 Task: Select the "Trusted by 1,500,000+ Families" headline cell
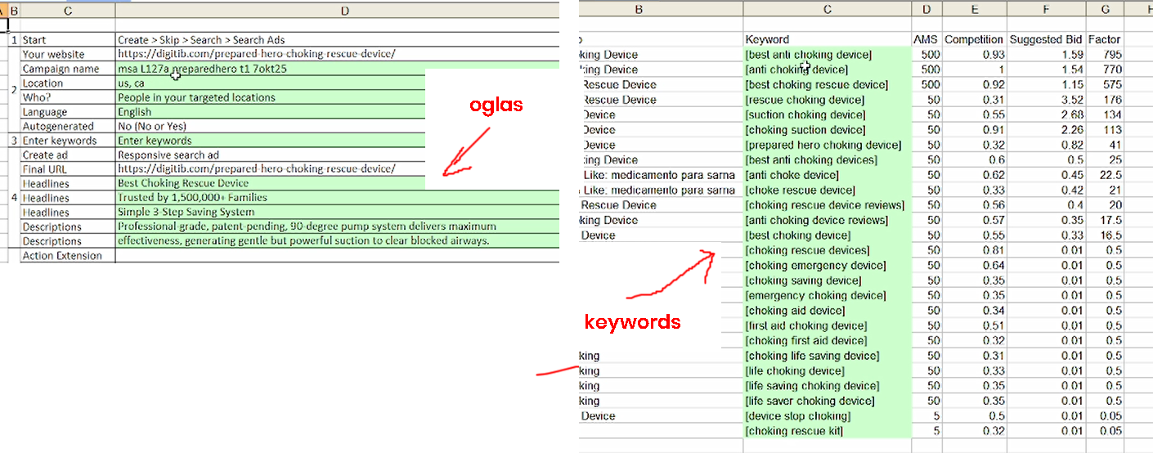click(192, 198)
